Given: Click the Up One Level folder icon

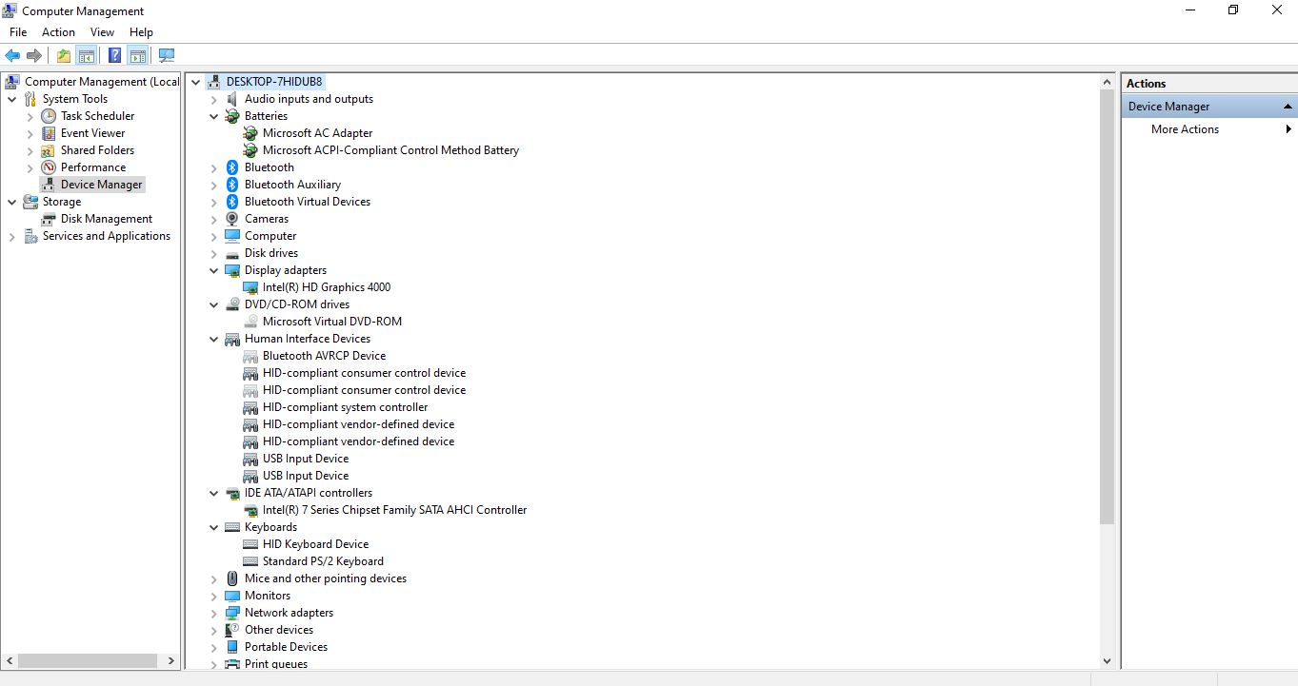Looking at the screenshot, I should 63,55.
